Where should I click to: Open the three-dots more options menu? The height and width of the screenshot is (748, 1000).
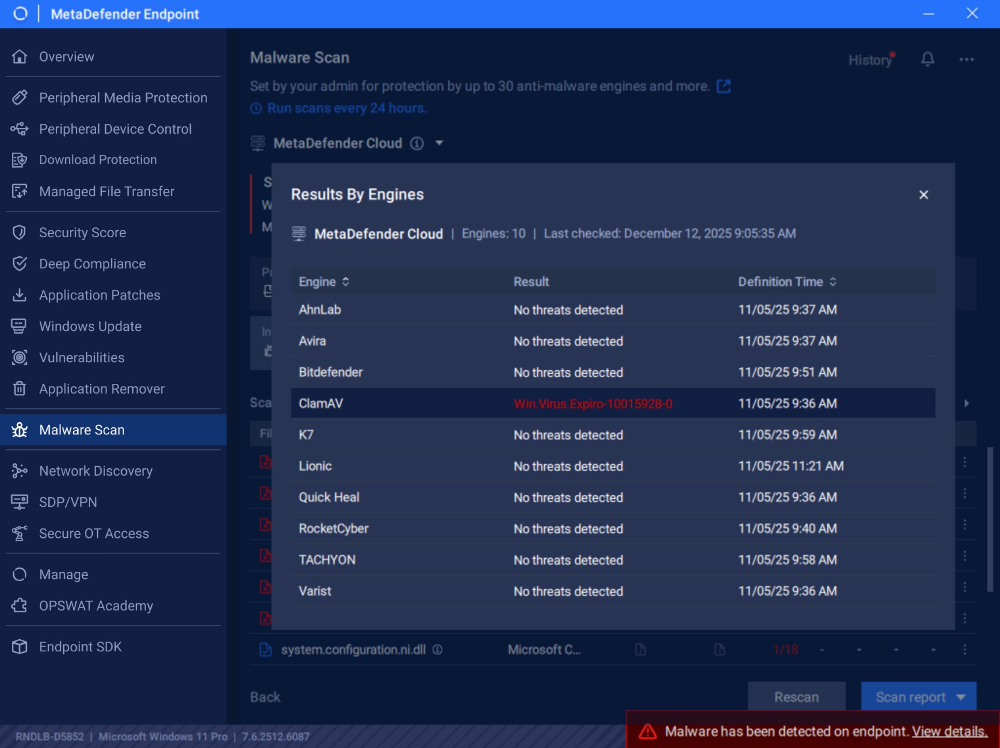pyautogui.click(x=966, y=59)
